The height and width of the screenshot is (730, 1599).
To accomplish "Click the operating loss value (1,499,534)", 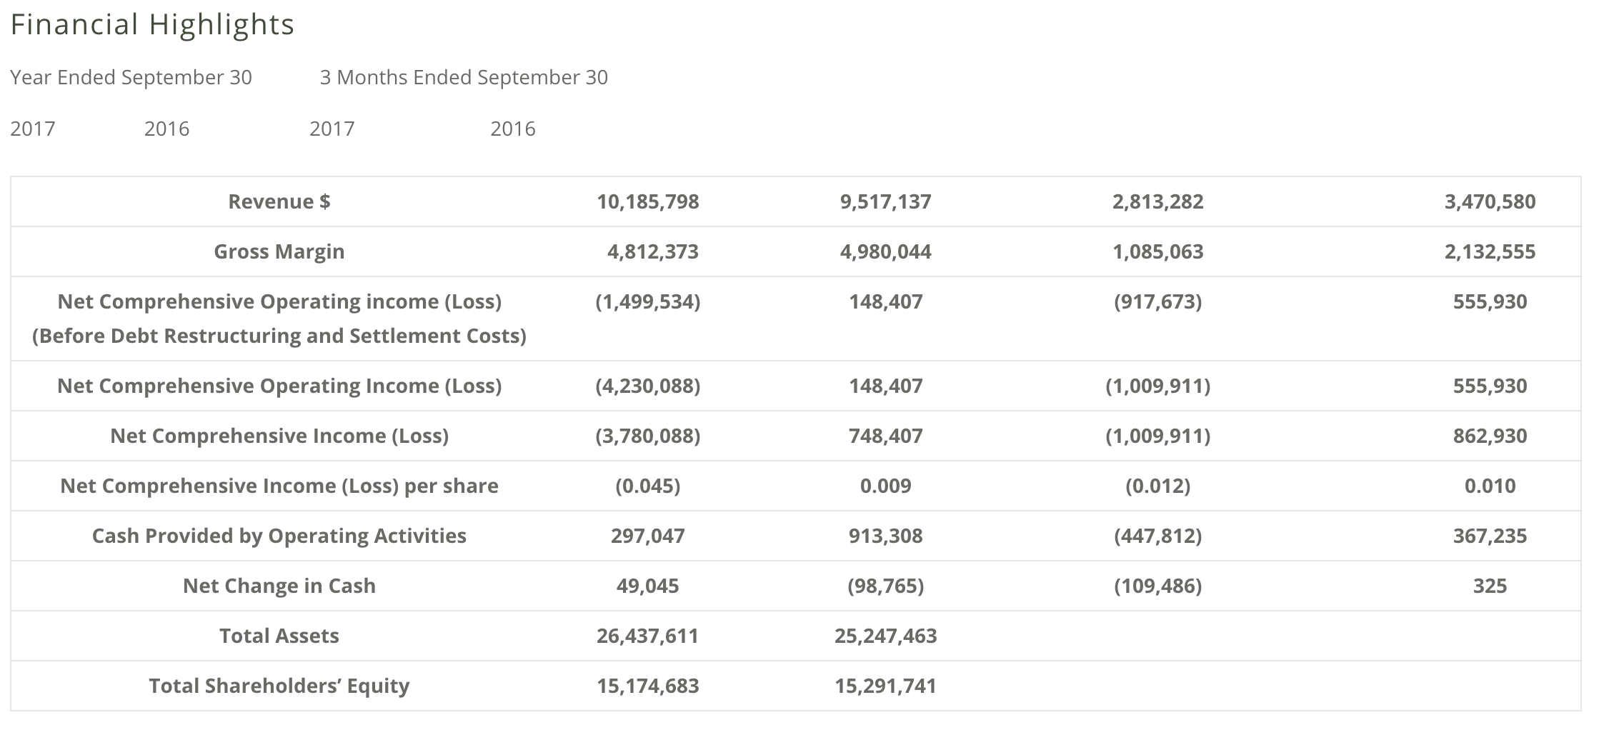I will tap(647, 301).
